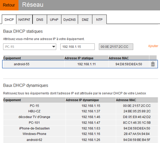Screen dimensions: 160x143
Task: Switch to the NTP tab
Action: point(99,20)
